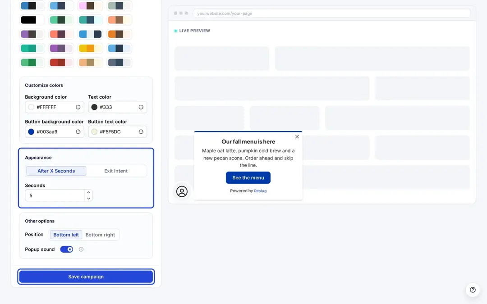The width and height of the screenshot is (487, 304).
Task: Click the Maple oat latte description text
Action: click(x=248, y=158)
